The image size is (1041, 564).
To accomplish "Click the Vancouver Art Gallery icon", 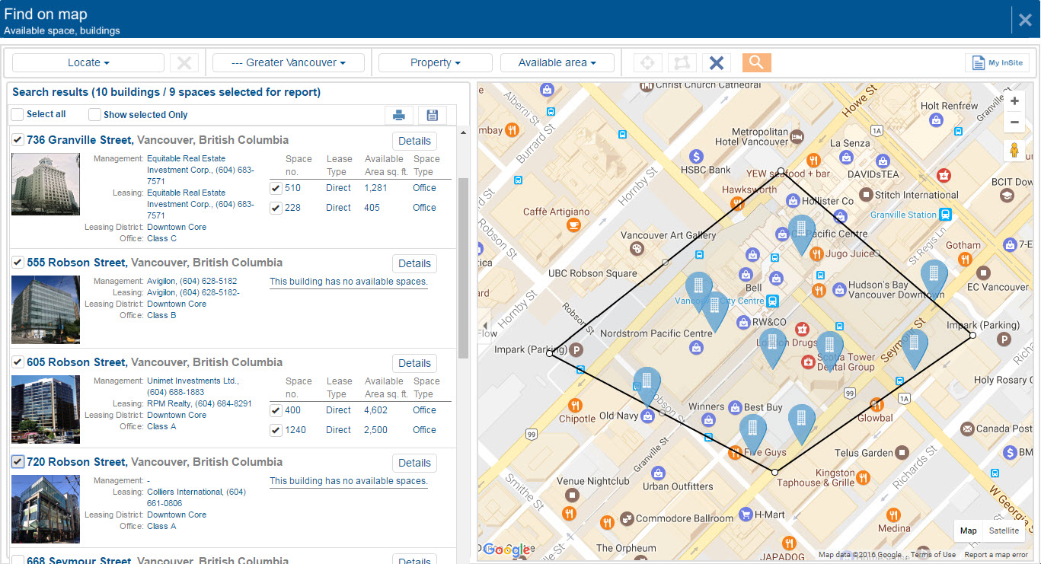I will pos(637,249).
